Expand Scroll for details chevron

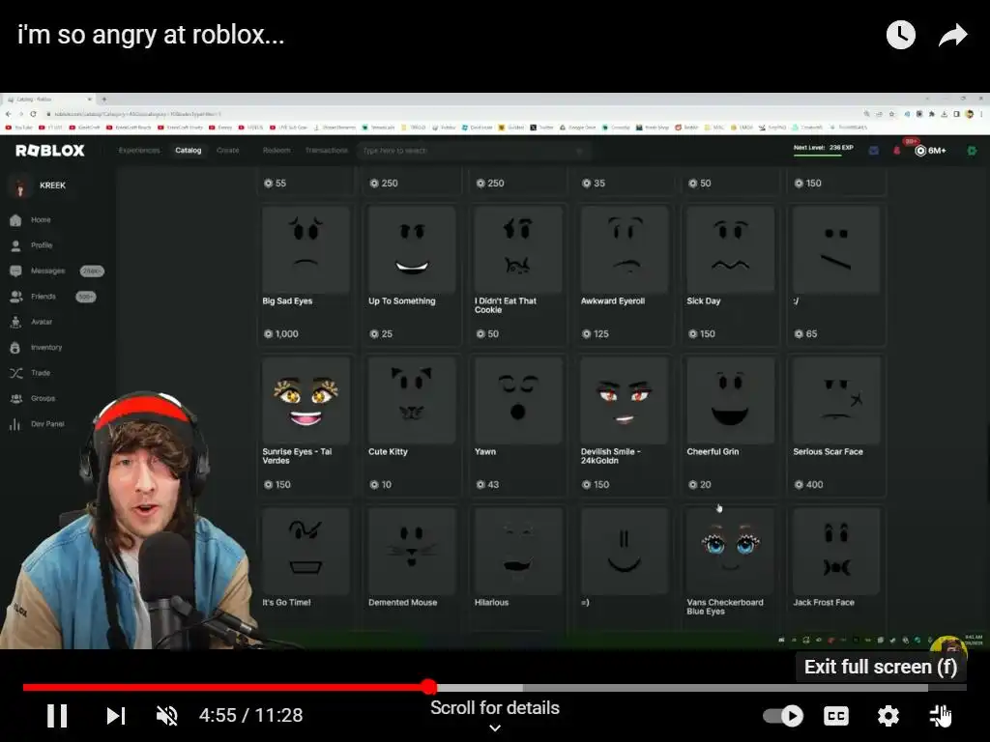coord(495,728)
